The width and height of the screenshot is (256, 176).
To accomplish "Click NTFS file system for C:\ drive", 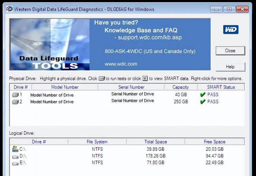I will (x=97, y=149).
